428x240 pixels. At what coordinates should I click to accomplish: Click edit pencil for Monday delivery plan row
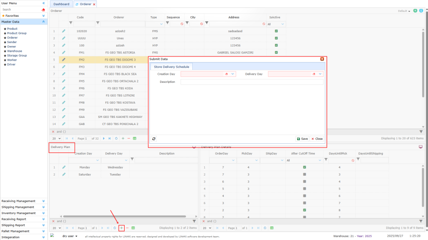(x=64, y=167)
